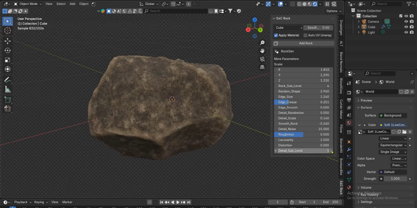This screenshot has height=208, width=417.
Task: Switch to the BlenderKit sidebar tab
Action: (341, 146)
